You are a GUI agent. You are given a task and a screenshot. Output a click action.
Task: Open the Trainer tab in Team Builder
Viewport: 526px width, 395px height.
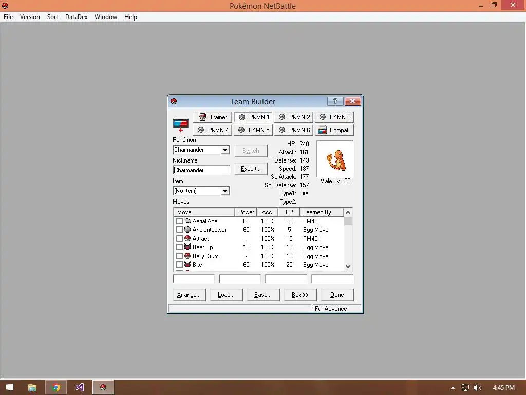pos(212,117)
